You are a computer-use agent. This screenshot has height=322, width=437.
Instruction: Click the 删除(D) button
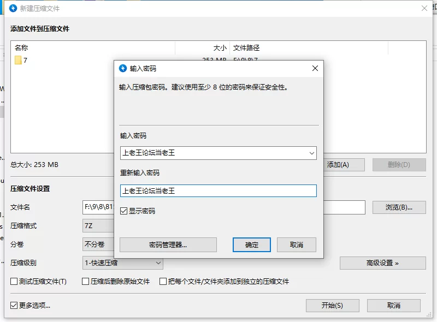(x=399, y=165)
